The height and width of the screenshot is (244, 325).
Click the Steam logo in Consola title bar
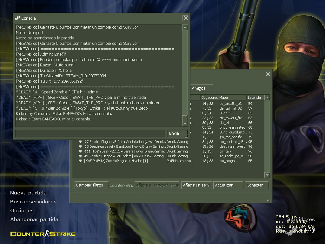pyautogui.click(x=17, y=18)
